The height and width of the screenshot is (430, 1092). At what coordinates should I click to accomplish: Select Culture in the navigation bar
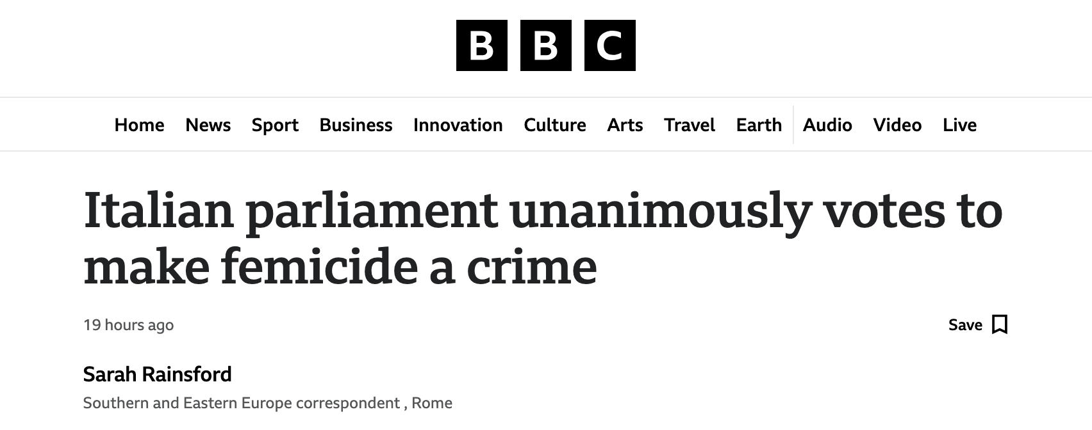[x=554, y=125]
